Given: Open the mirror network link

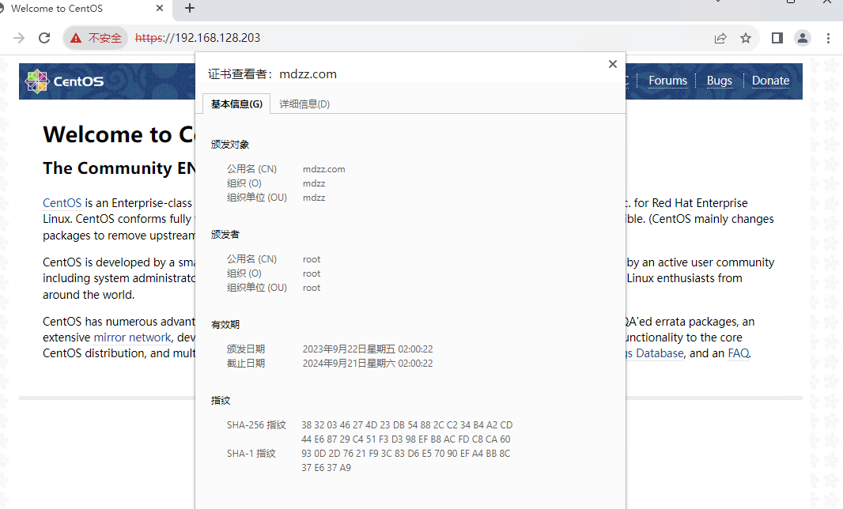Looking at the screenshot, I should 132,337.
